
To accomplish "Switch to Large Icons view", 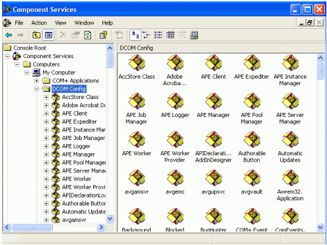I will tap(135, 35).
